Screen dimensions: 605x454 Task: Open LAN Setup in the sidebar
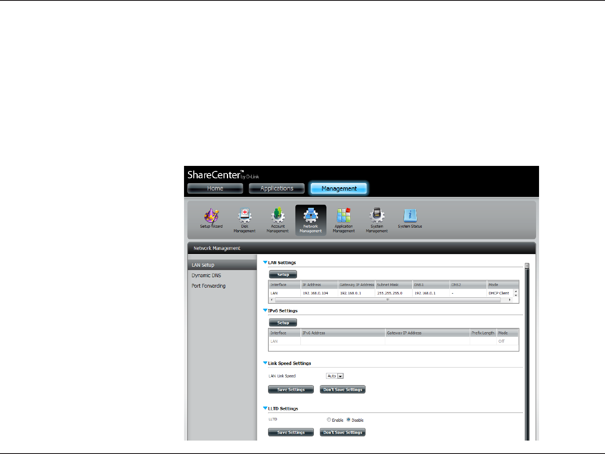[x=222, y=265]
